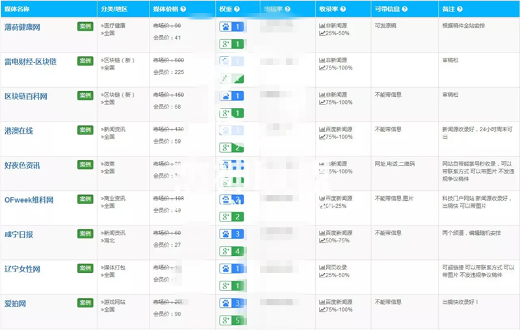Image resolution: width=520 pixels, height=330 pixels.
Task: Click the 案例 button for 好夜色资讯
Action: coord(85,164)
